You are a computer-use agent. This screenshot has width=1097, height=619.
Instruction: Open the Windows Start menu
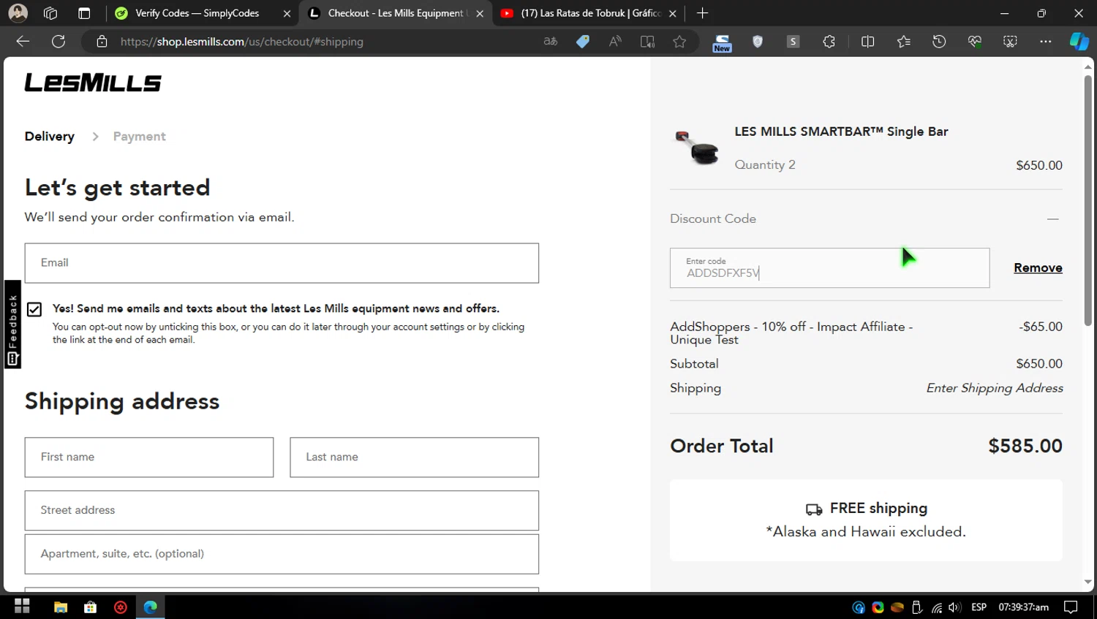[22, 607]
